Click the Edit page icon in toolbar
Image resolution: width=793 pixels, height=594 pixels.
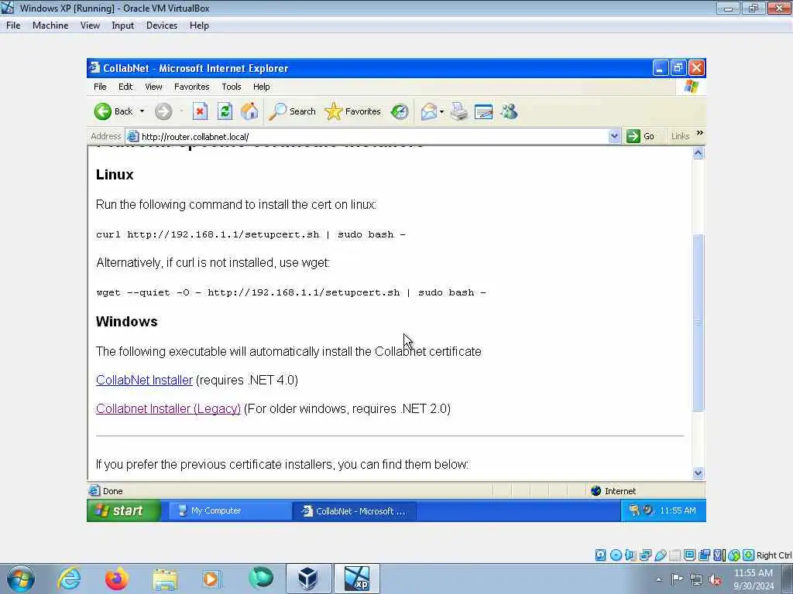point(483,111)
